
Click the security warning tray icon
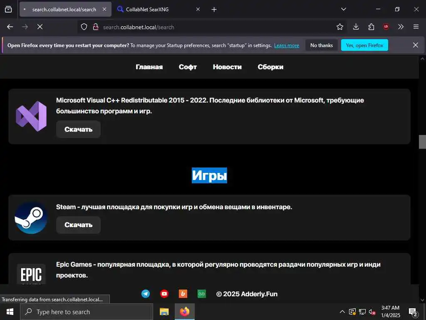click(352, 312)
